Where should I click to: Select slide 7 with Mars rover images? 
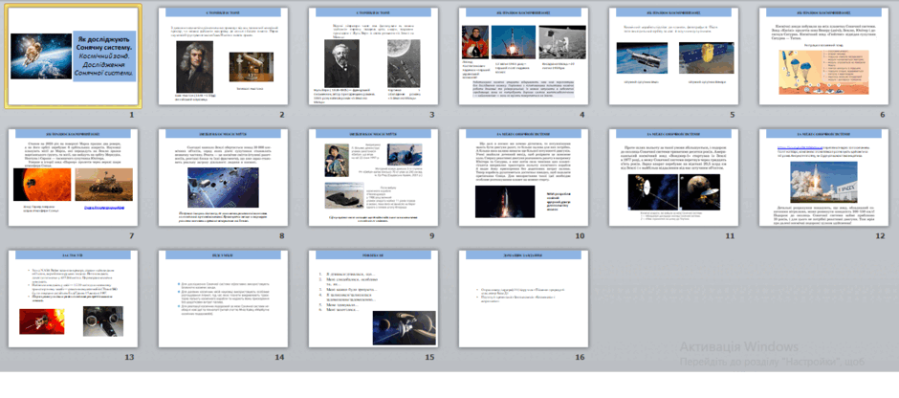point(73,177)
